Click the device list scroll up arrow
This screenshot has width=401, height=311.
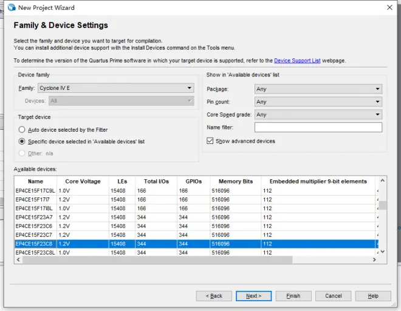pyautogui.click(x=383, y=180)
